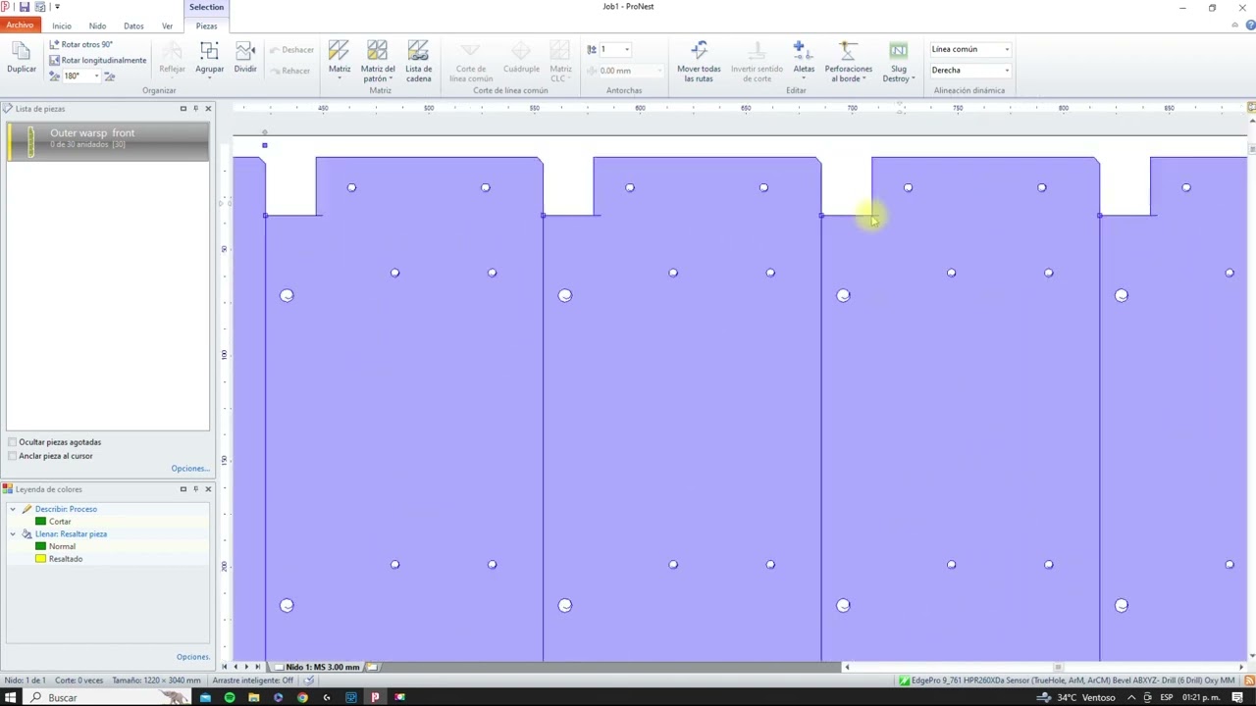Collapse the Describir: Proceso legend group
Image resolution: width=1256 pixels, height=706 pixels.
pyautogui.click(x=13, y=509)
